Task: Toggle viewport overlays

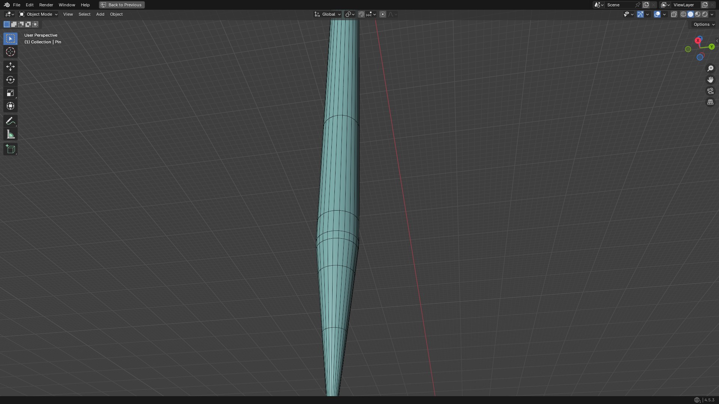Action: pos(657,14)
